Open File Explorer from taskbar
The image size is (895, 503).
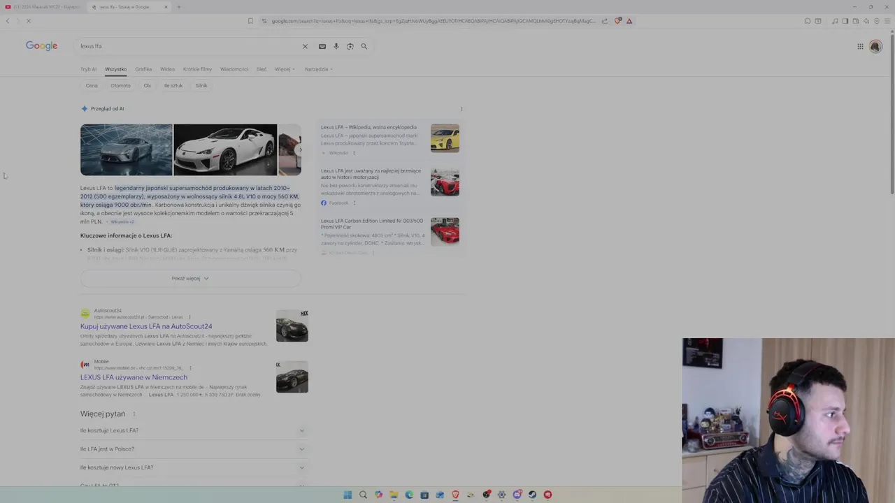coord(394,495)
